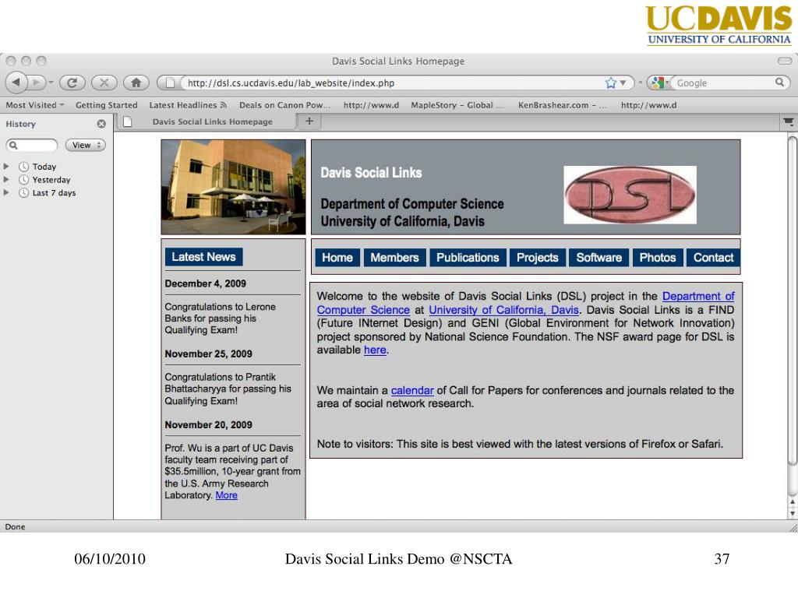
Task: Click the RSS icon beside Latest Headlines
Action: (223, 105)
